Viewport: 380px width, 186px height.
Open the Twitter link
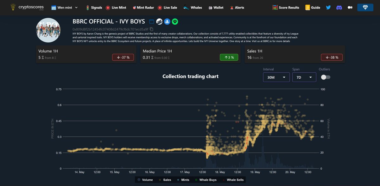(328, 7)
